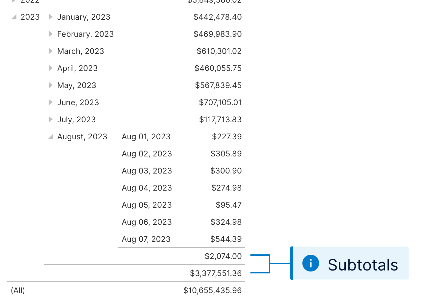
Task: Select the $707,105.01 June value cell
Action: (220, 102)
